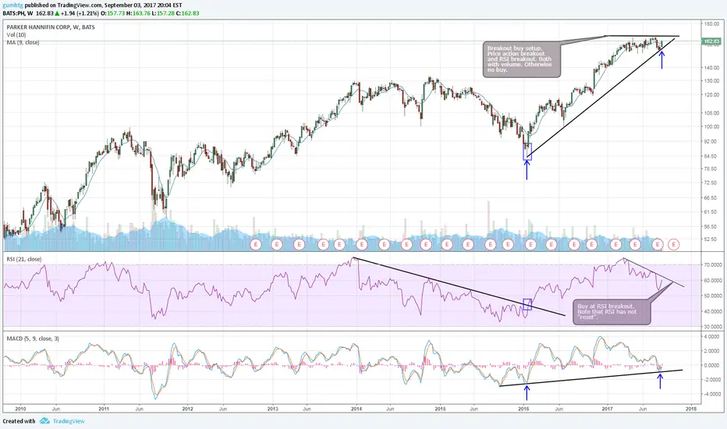Image resolution: width=727 pixels, height=429 pixels.
Task: Click the 52.50 price axis label
Action: click(x=711, y=239)
